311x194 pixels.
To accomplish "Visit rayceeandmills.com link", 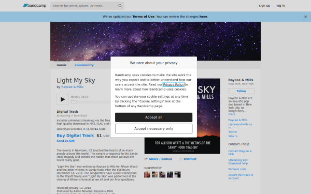I will 240,126.
